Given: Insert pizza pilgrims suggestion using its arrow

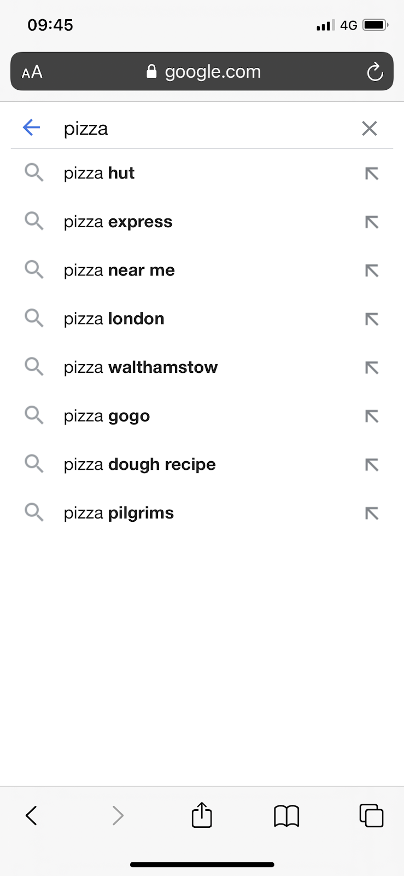Looking at the screenshot, I should click(372, 514).
